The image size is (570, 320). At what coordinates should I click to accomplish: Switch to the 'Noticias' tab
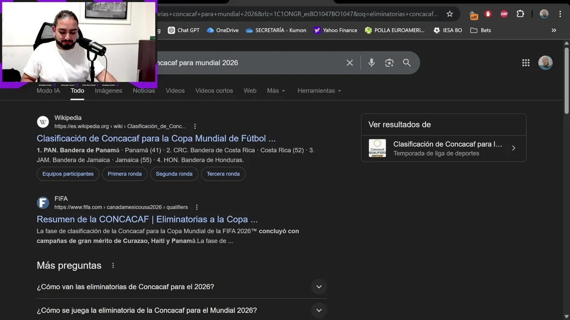pos(144,91)
